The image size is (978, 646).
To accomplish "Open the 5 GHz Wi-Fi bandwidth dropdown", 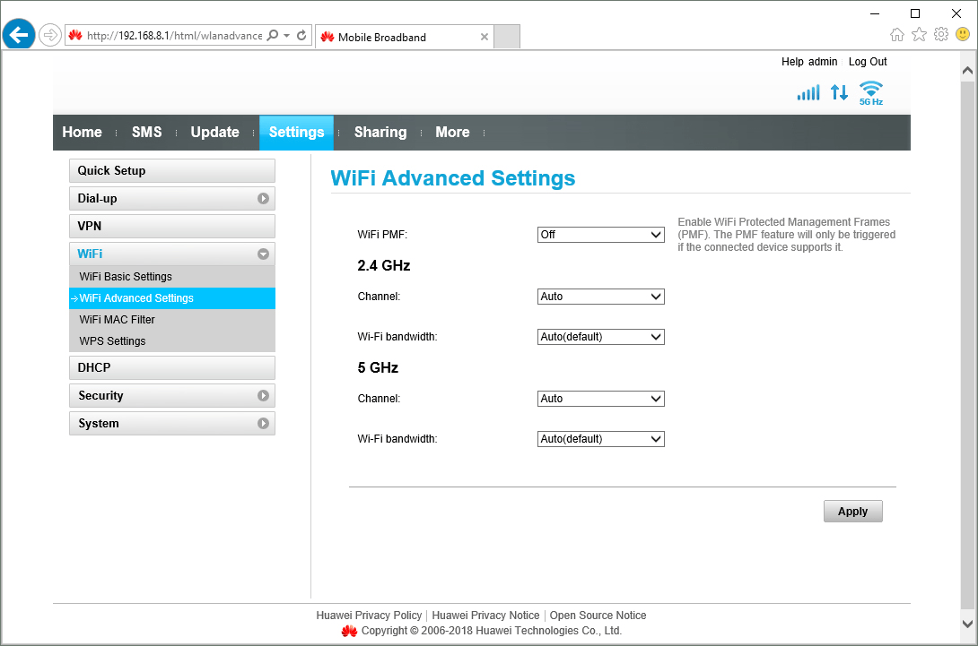I will click(600, 438).
